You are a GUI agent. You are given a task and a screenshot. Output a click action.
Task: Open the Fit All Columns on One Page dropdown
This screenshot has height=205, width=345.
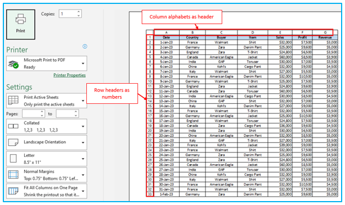coord(46,191)
